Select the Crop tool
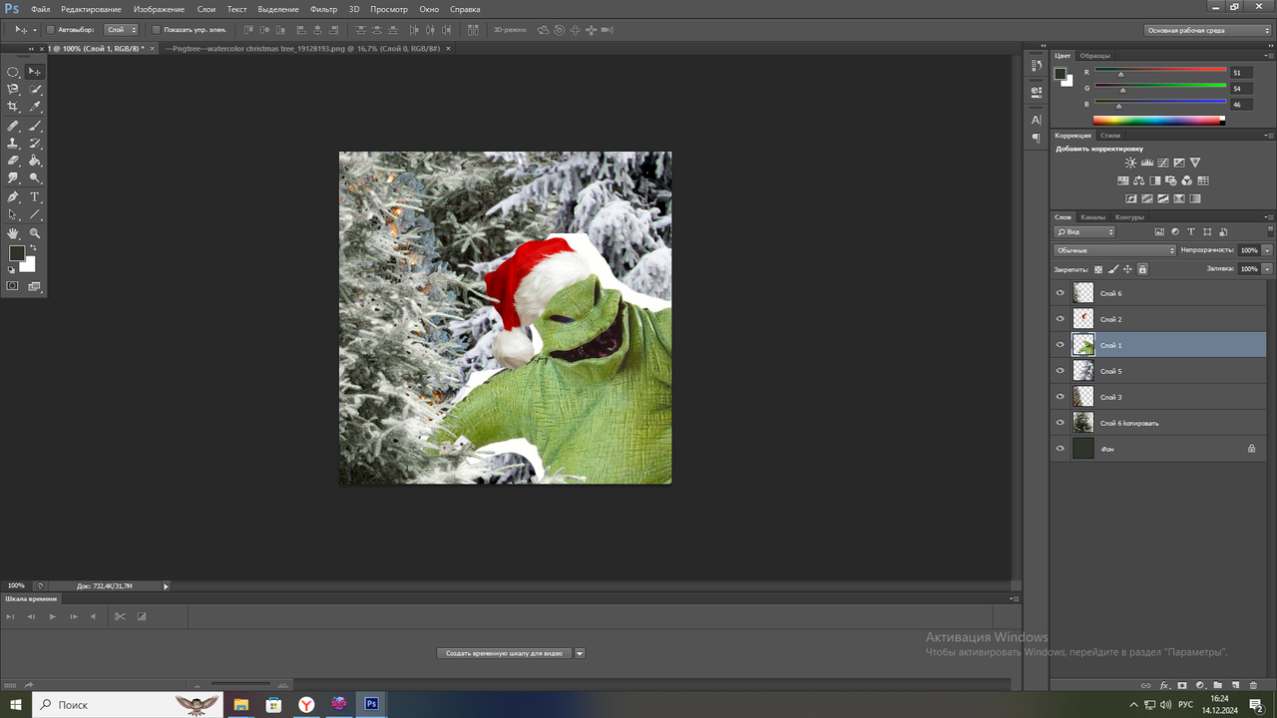The image size is (1277, 718). (x=13, y=106)
